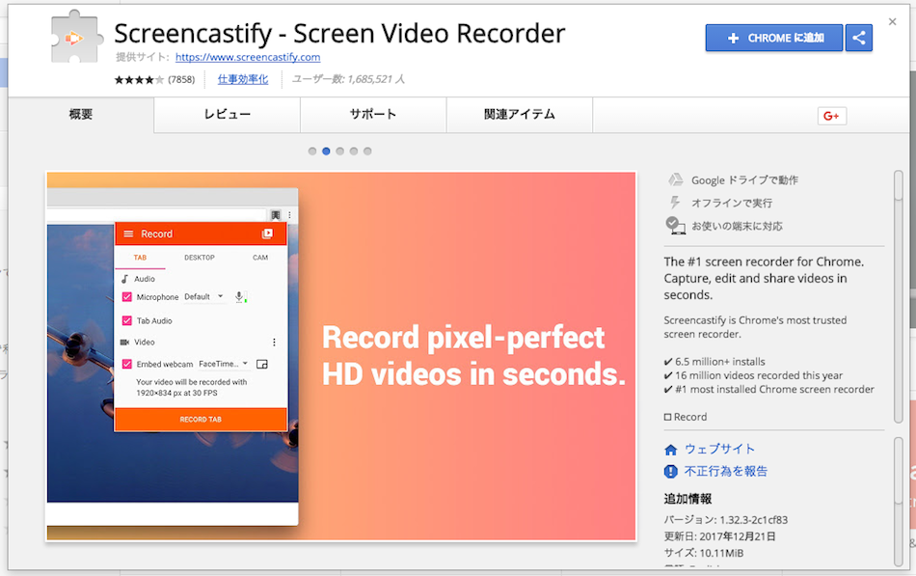Image resolution: width=916 pixels, height=576 pixels.
Task: Click the RECORD TAB button
Action: click(x=201, y=420)
